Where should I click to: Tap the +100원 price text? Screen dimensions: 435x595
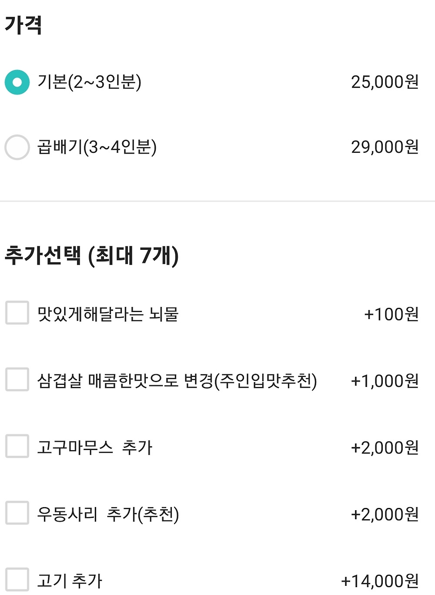[x=391, y=314]
